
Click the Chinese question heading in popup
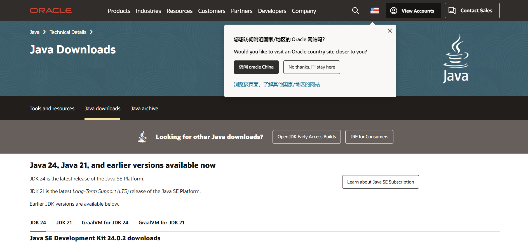[279, 39]
